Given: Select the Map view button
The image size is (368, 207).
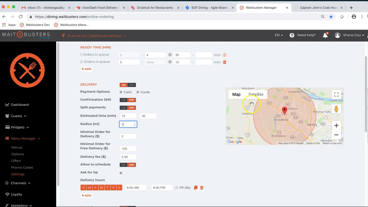Looking at the screenshot, I should coord(236,94).
